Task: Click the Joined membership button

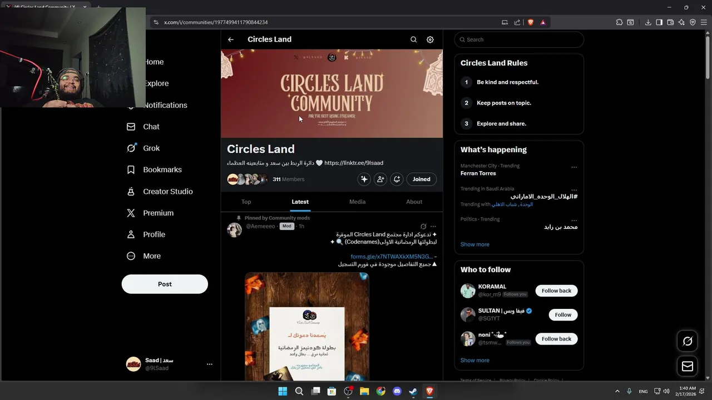Action: click(421, 179)
